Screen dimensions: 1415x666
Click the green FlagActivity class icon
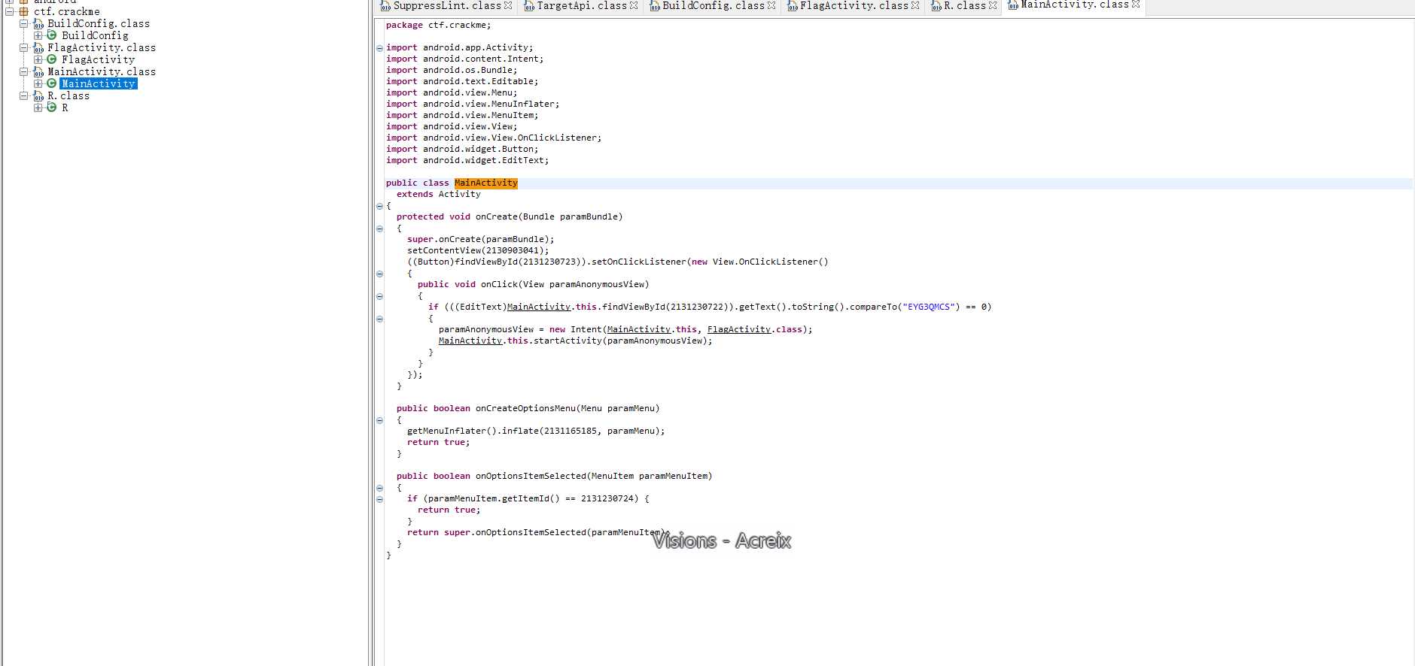pos(52,59)
